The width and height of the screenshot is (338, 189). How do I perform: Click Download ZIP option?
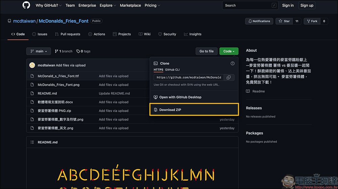point(170,110)
